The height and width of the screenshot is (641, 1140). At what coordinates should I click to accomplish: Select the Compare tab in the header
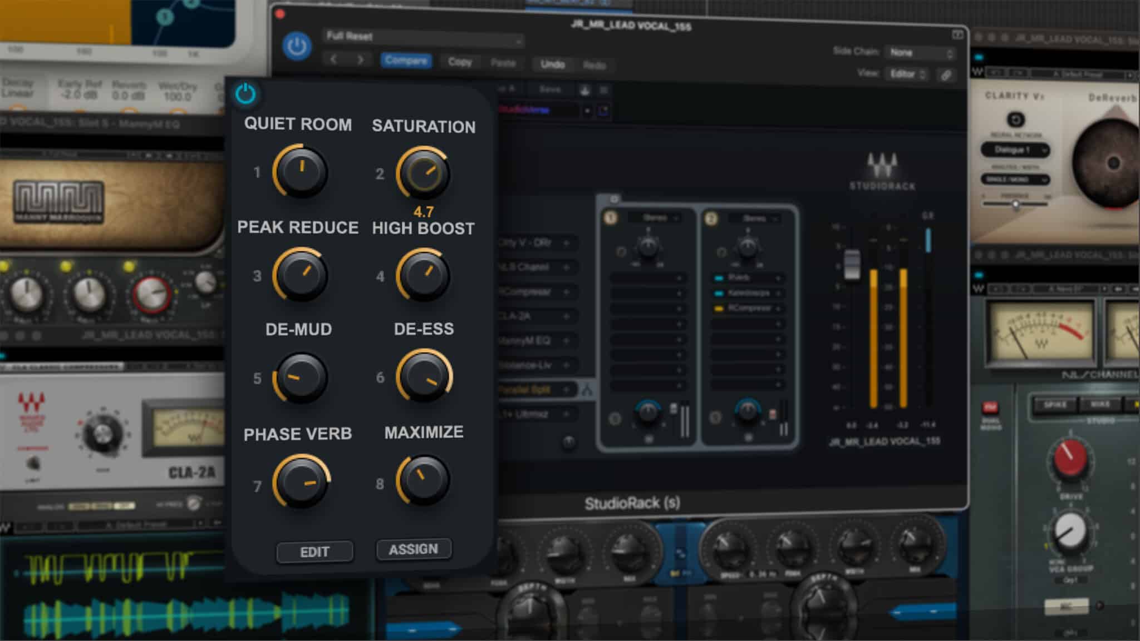[407, 61]
